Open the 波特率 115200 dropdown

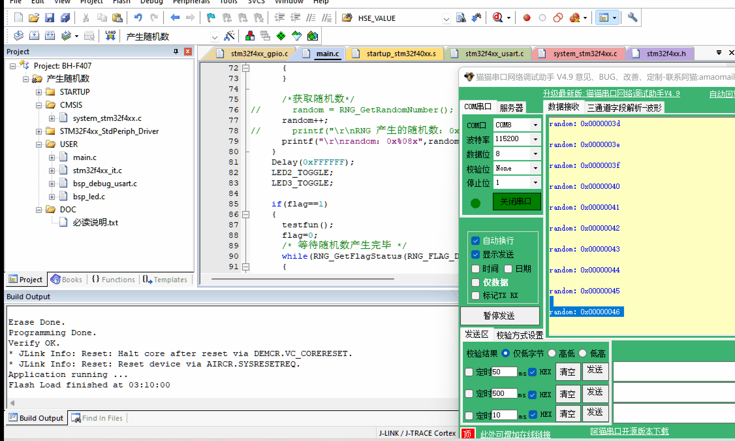[535, 139]
